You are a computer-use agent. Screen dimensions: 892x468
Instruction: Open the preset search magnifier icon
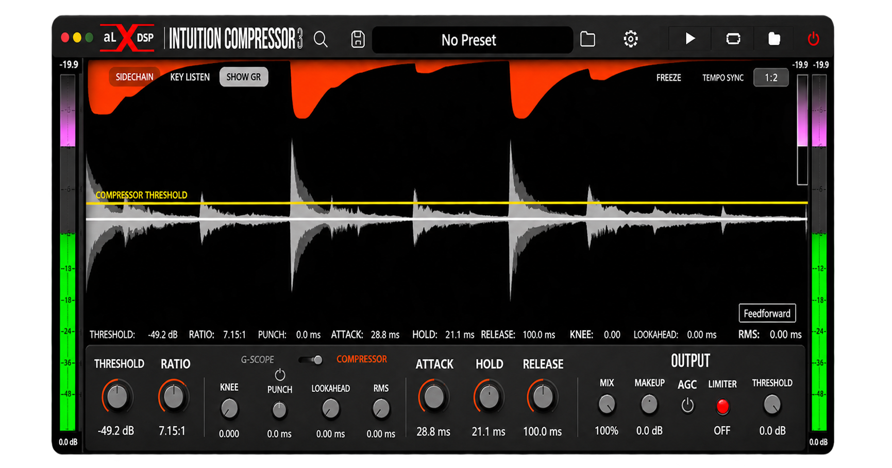coord(321,39)
